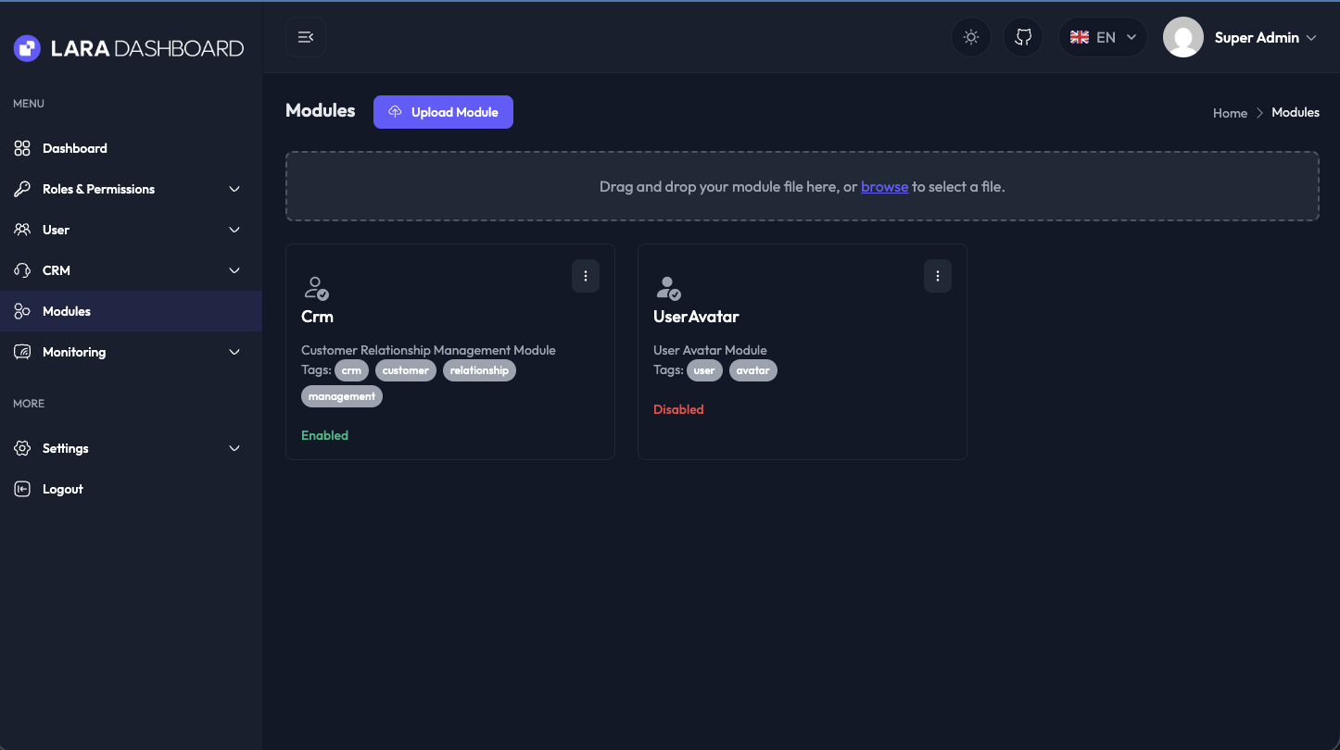Expand the Roles & Permissions submenu
The height and width of the screenshot is (750, 1340).
click(128, 189)
